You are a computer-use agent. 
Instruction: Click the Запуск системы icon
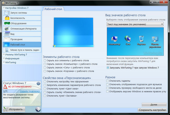(7, 13)
